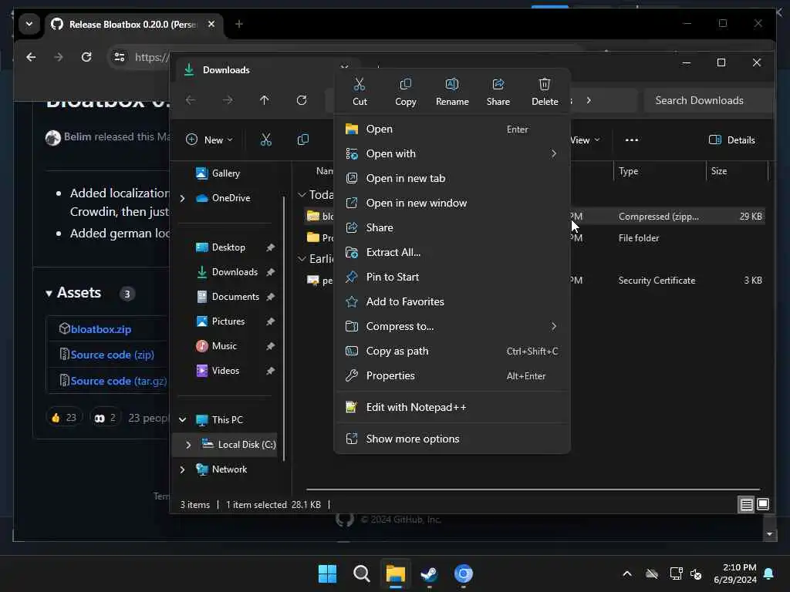The height and width of the screenshot is (592, 790).
Task: Select Open in new window
Action: pos(452,203)
